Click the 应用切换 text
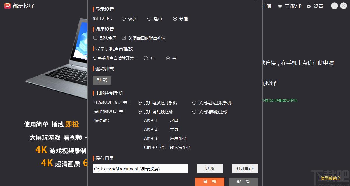350x186 pixels. [178, 138]
